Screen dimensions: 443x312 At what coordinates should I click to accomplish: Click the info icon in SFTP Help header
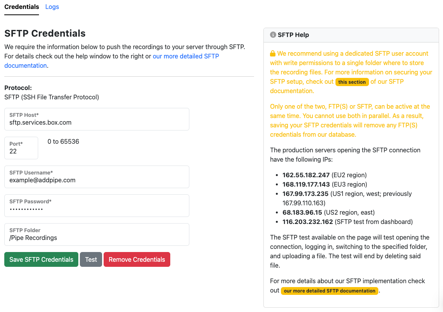tap(273, 34)
